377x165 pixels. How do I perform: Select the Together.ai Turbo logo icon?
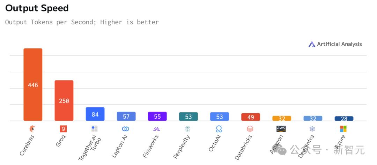95,129
